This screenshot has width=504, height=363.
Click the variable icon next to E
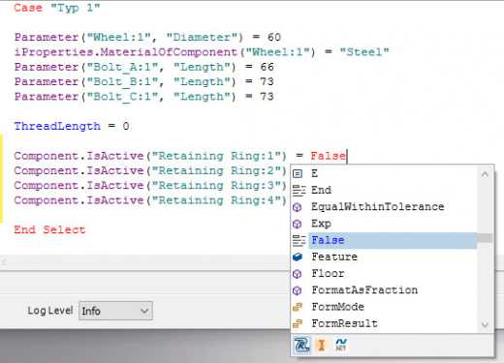coord(298,173)
